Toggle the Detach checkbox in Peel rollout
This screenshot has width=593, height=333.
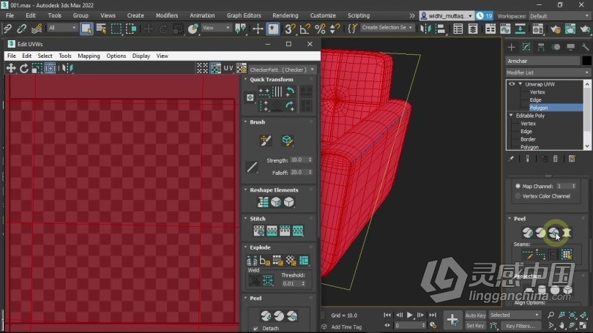256,329
